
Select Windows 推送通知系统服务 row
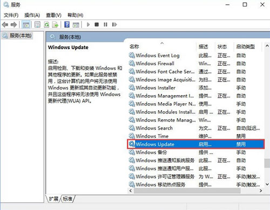click(x=195, y=160)
